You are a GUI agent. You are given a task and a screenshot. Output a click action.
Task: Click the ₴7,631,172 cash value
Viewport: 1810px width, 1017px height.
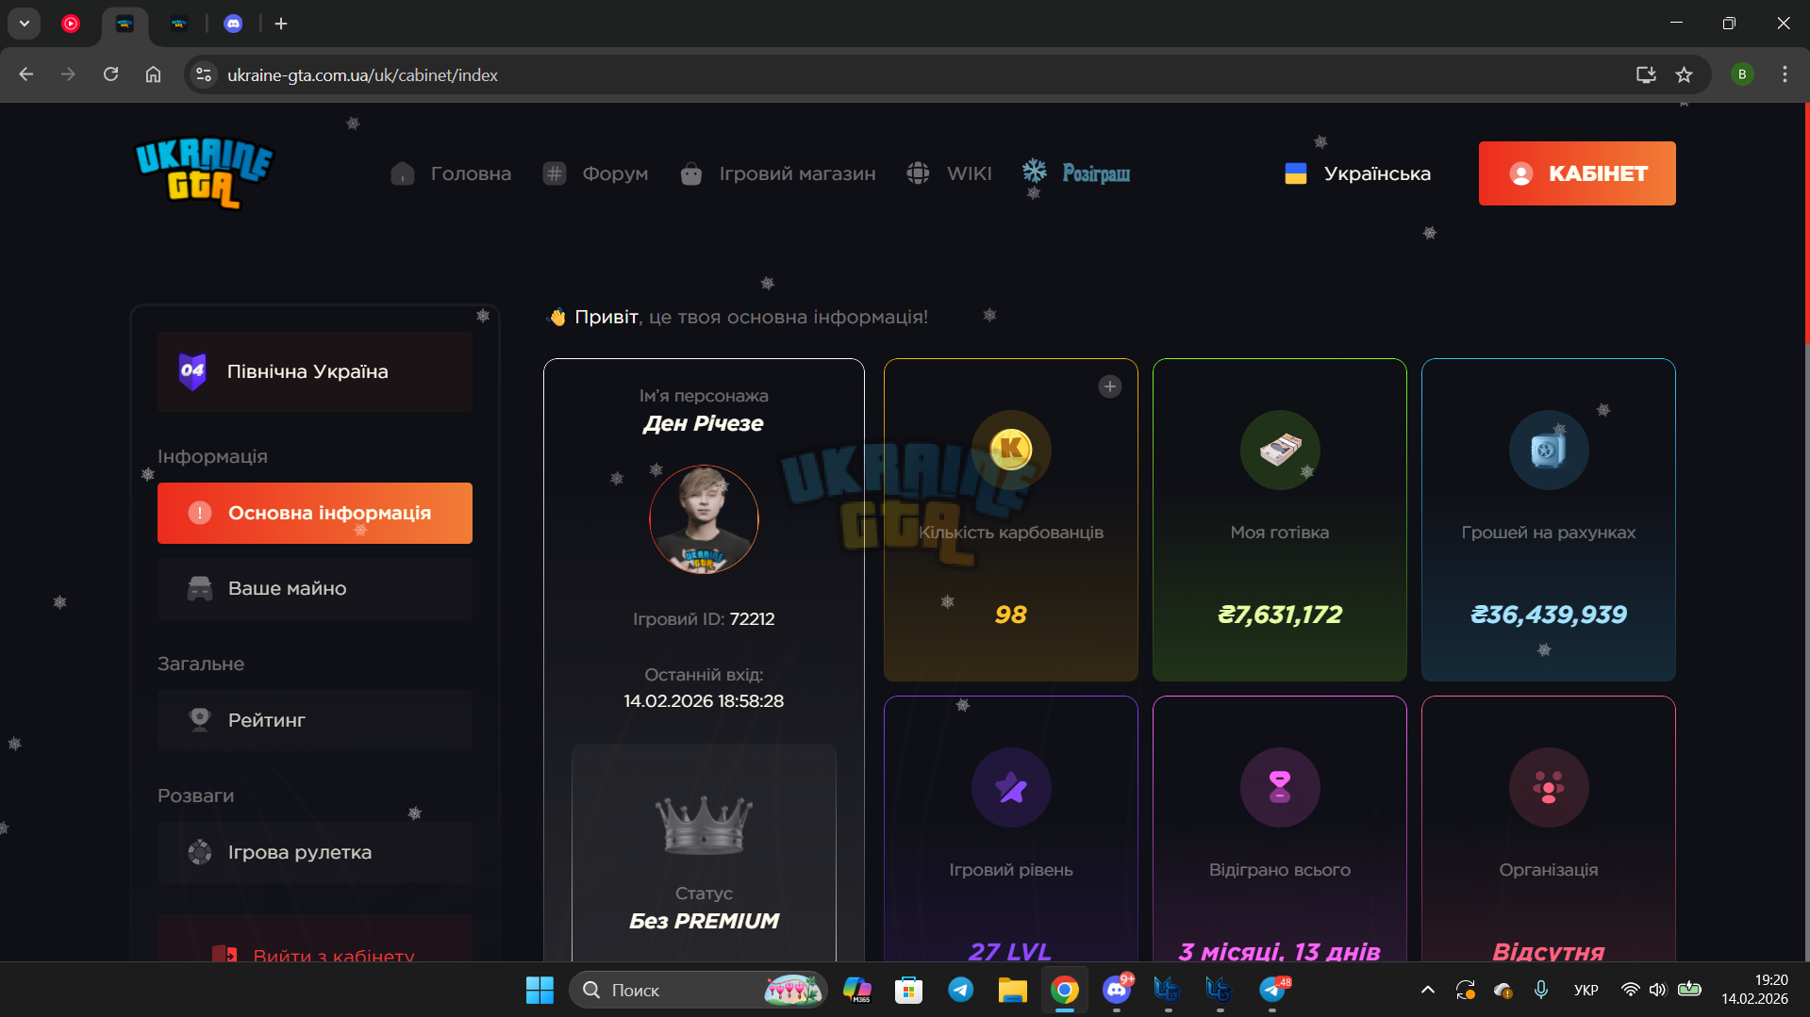click(1280, 615)
